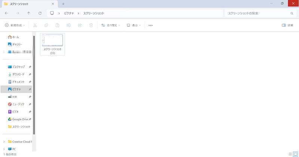Click the Paste clipboard icon
Image resolution: width=299 pixels, height=157 pixels.
click(x=58, y=25)
